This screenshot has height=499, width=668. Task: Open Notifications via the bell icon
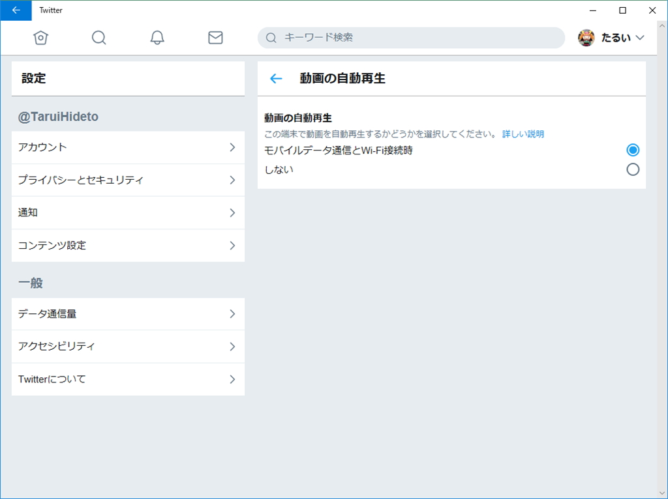point(157,38)
